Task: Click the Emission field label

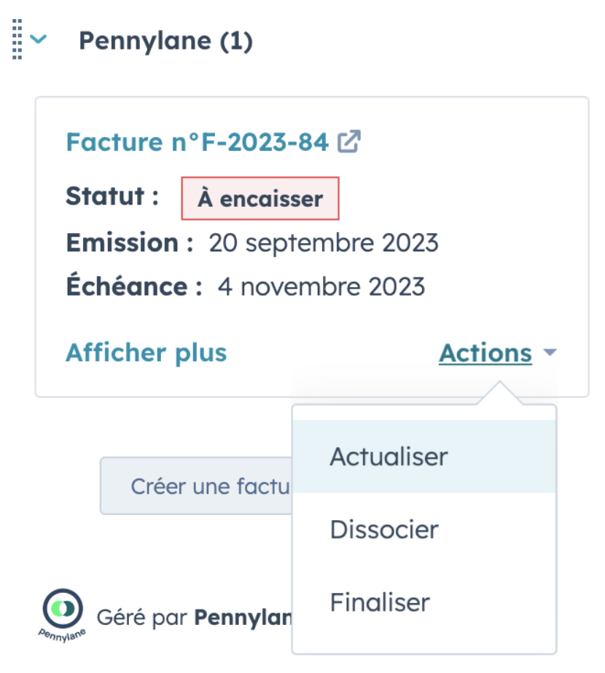Action: (130, 243)
